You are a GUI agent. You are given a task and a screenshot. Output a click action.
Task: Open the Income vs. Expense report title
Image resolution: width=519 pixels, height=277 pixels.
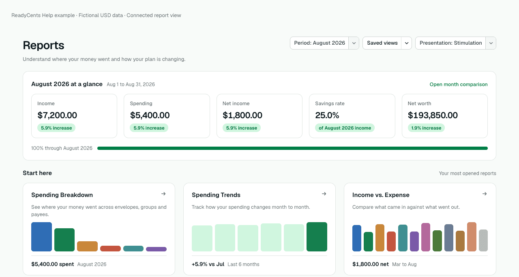point(381,195)
